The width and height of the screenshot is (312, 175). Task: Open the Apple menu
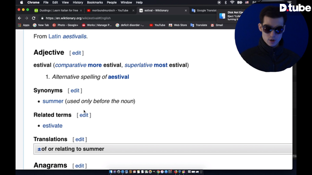[21, 2]
